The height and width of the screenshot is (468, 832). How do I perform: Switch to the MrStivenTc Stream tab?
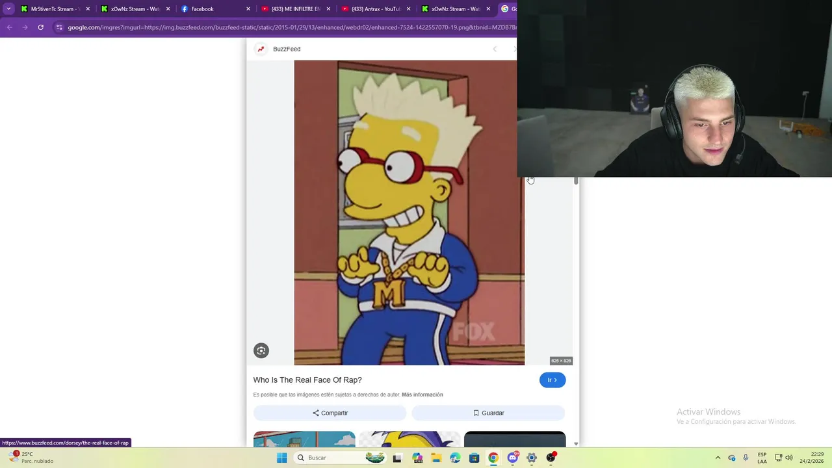click(x=55, y=9)
